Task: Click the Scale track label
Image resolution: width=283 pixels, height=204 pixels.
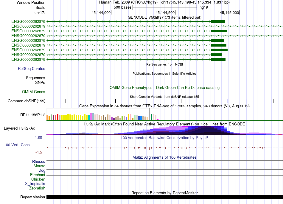Action: [40, 7]
